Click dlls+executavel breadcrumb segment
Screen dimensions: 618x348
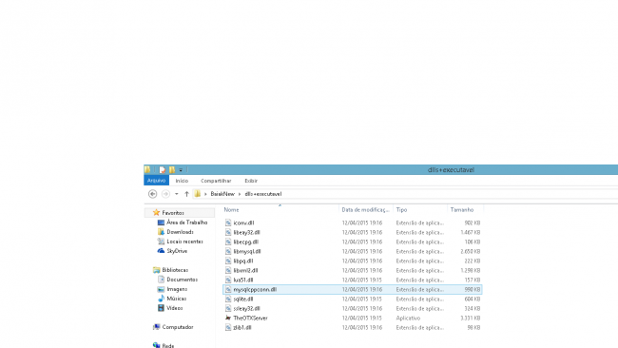(x=263, y=194)
